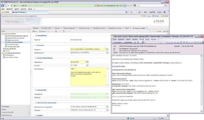Expand the Systemsteuerung sidebar panel

29,115
